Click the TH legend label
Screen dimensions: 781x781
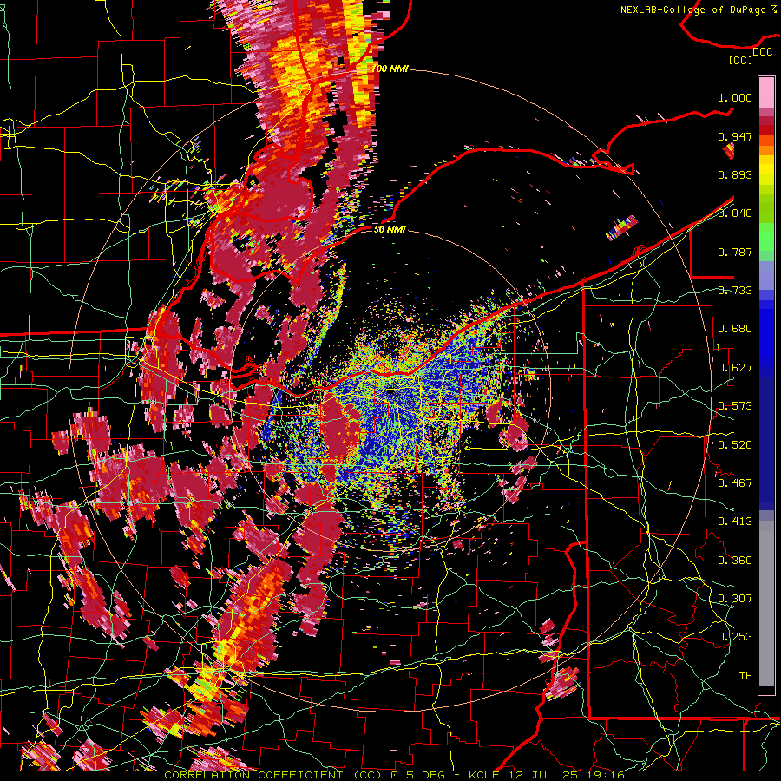pyautogui.click(x=745, y=676)
